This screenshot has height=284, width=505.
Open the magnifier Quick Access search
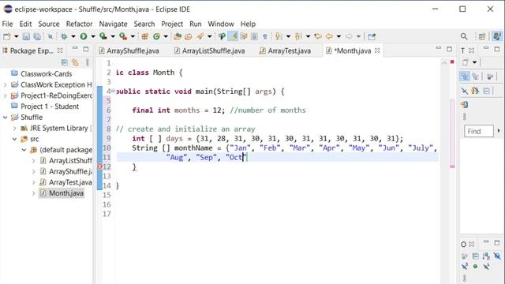464,37
